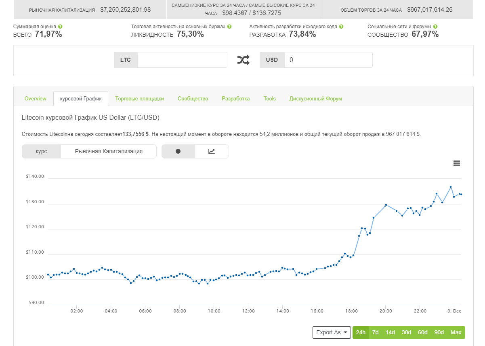Click help icon beside Социальные сети и форумы
The height and width of the screenshot is (346, 485).
pos(435,27)
